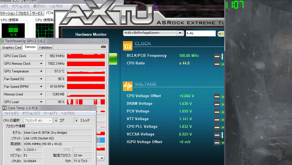Click the frequency field 4399.49MHz
The width and height of the screenshot is (292, 165).
58,144
